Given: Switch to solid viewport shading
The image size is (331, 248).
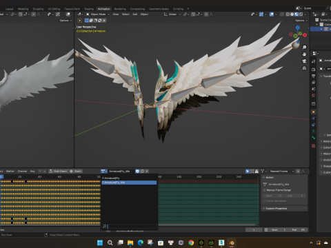Looking at the screenshot, I should coord(292,14).
